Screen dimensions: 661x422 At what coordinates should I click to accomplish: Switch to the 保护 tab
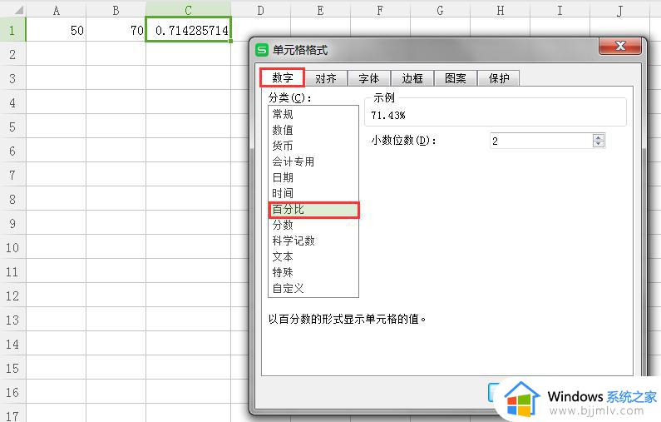tap(499, 78)
